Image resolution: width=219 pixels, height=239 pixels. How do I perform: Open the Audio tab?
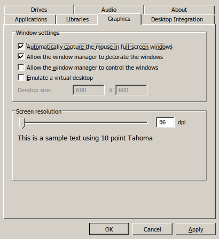(x=109, y=10)
